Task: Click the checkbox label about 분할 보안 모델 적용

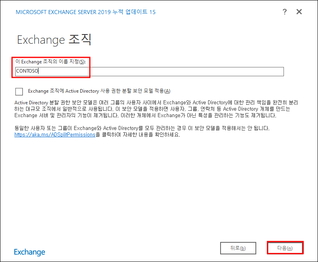Action: [99, 91]
